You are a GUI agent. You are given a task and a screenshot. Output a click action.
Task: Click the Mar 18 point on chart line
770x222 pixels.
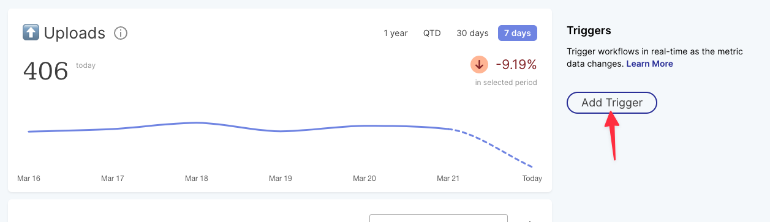pos(197,122)
